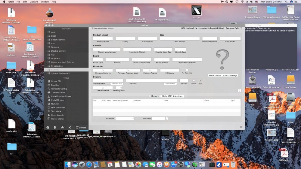Toggle the Mobile checkbox

click(x=194, y=80)
